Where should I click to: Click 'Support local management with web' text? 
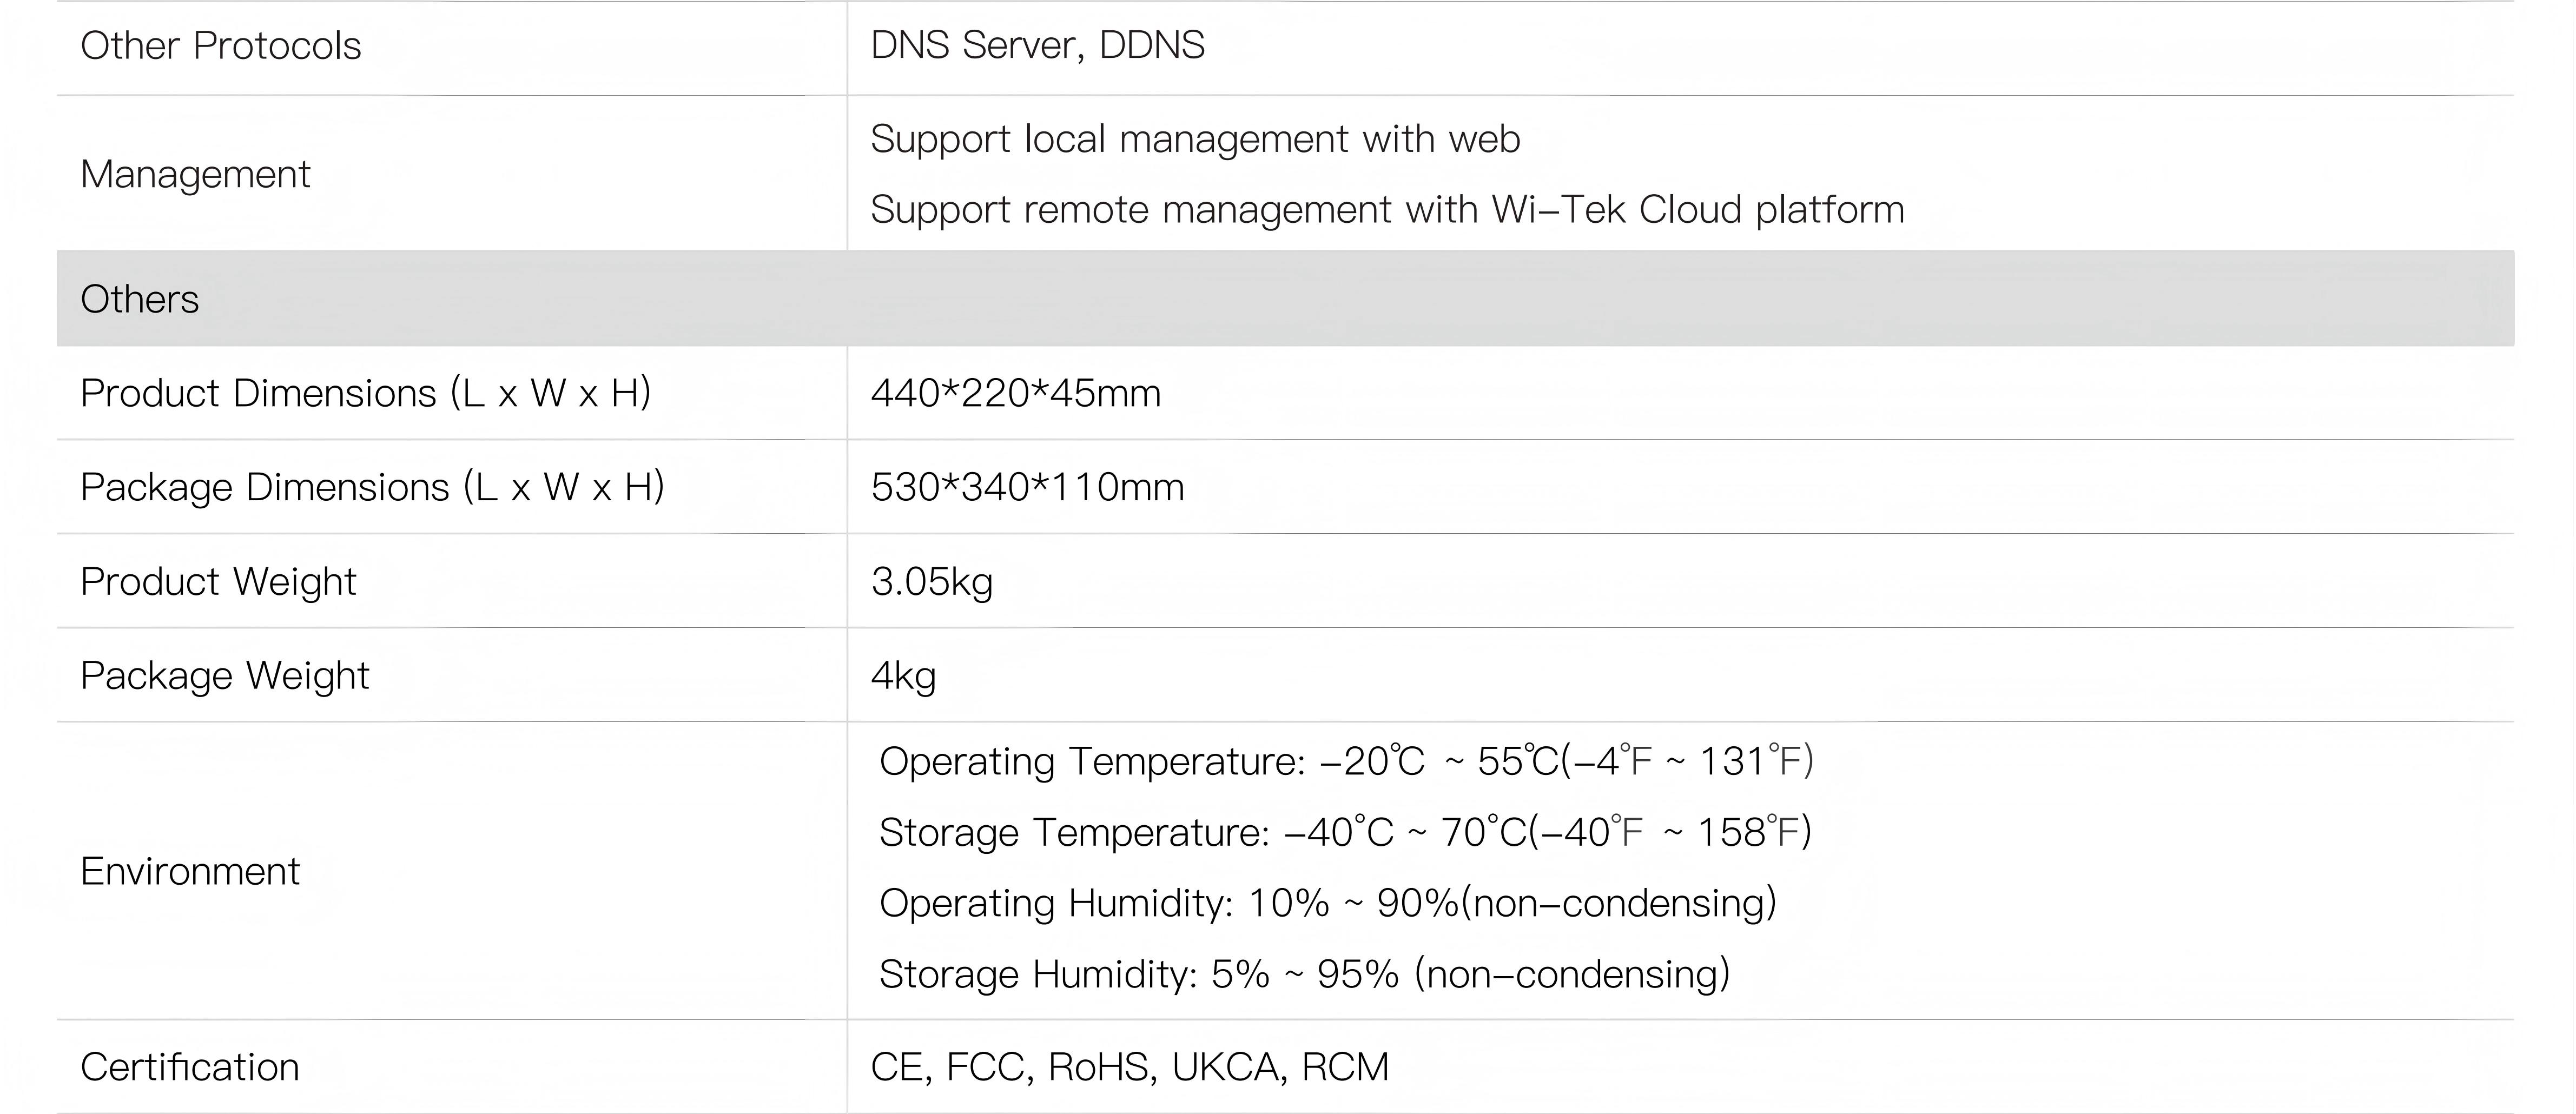click(x=1194, y=139)
